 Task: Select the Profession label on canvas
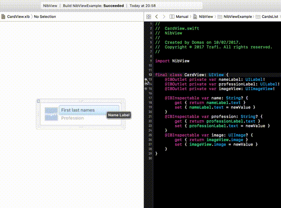click(73, 118)
